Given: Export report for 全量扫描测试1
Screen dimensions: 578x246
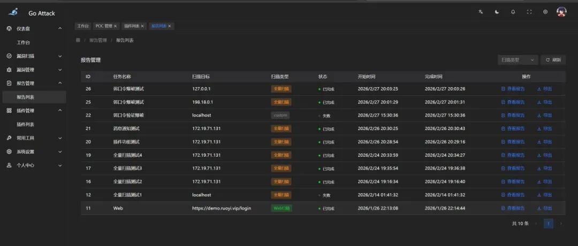Looking at the screenshot, I should (x=545, y=195).
